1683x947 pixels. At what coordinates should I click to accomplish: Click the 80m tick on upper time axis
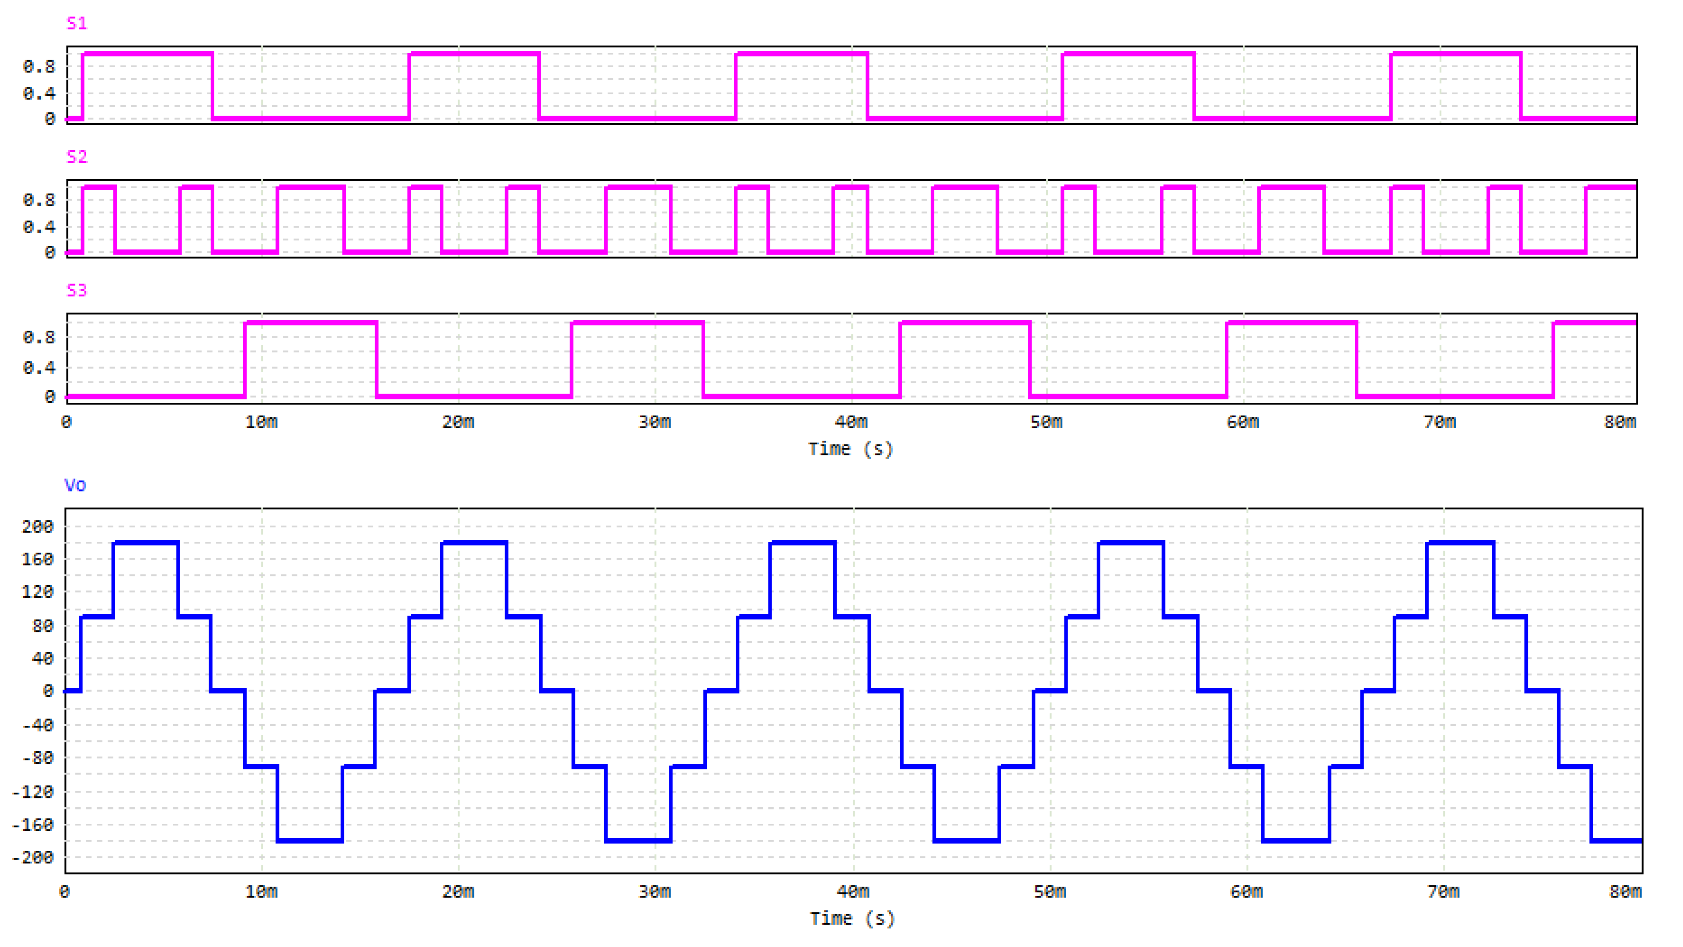[1620, 422]
